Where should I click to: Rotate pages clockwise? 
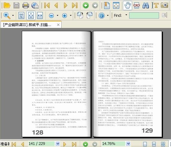point(80,15)
